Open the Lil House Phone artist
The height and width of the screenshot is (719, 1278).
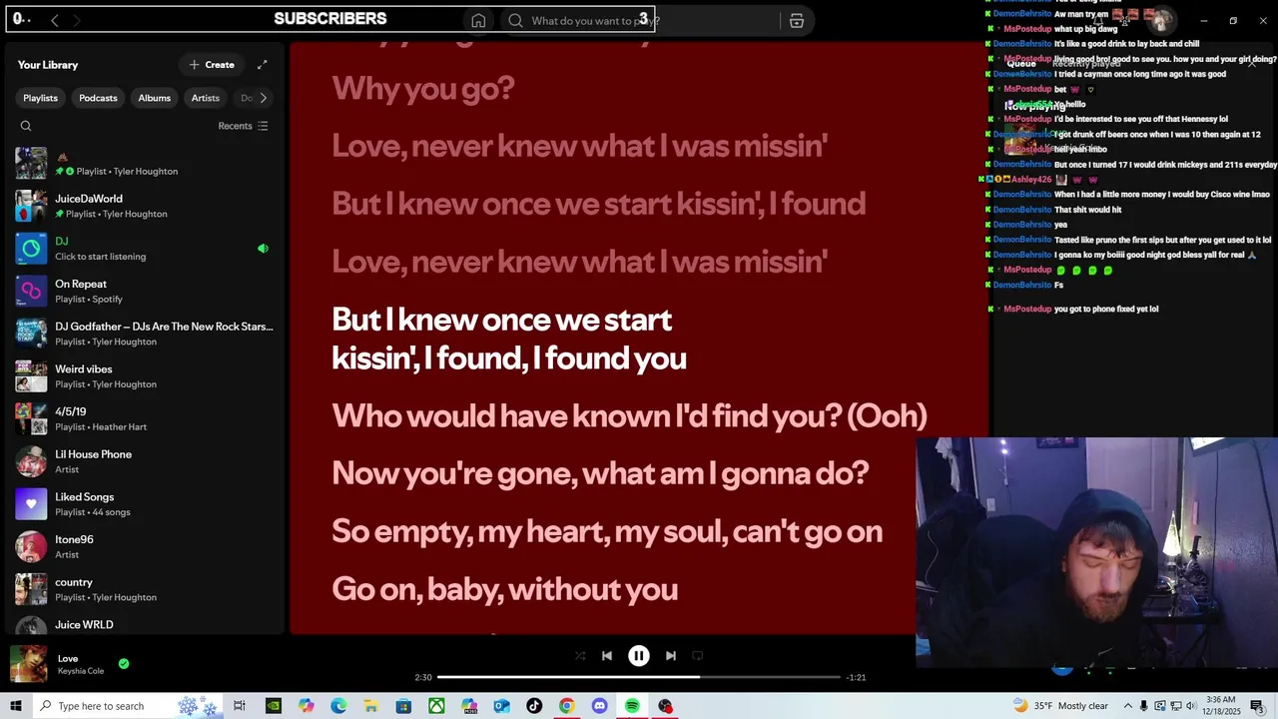(145, 461)
